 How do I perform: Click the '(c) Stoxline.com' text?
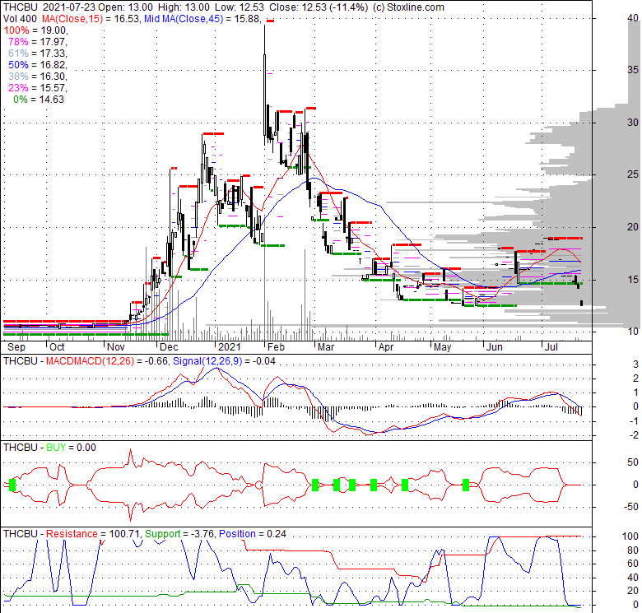coord(408,7)
